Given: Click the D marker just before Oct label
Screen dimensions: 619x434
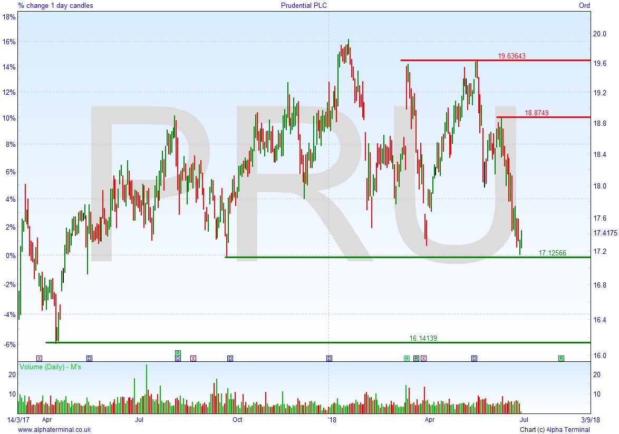Looking at the screenshot, I should pyautogui.click(x=230, y=358).
